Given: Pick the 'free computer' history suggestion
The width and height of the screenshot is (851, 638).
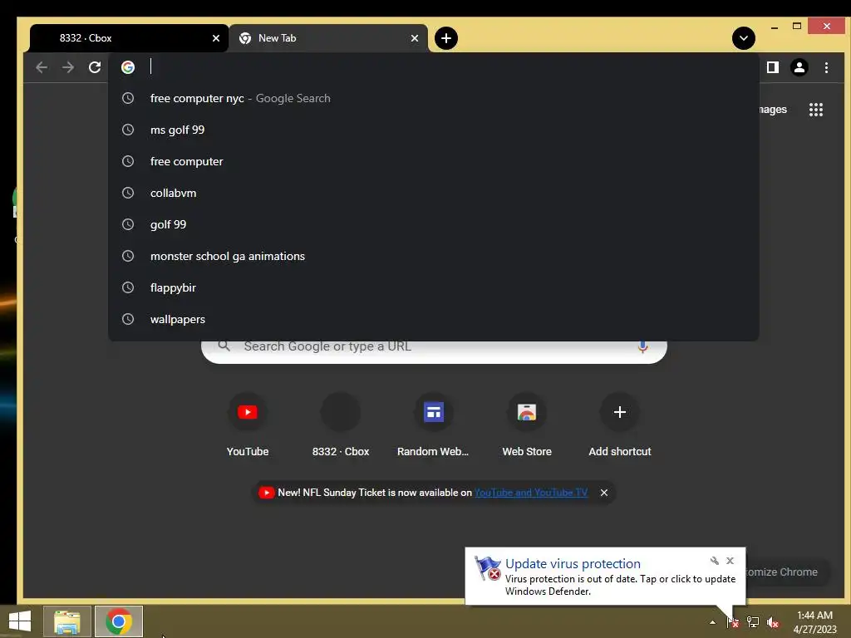Looking at the screenshot, I should [433, 161].
